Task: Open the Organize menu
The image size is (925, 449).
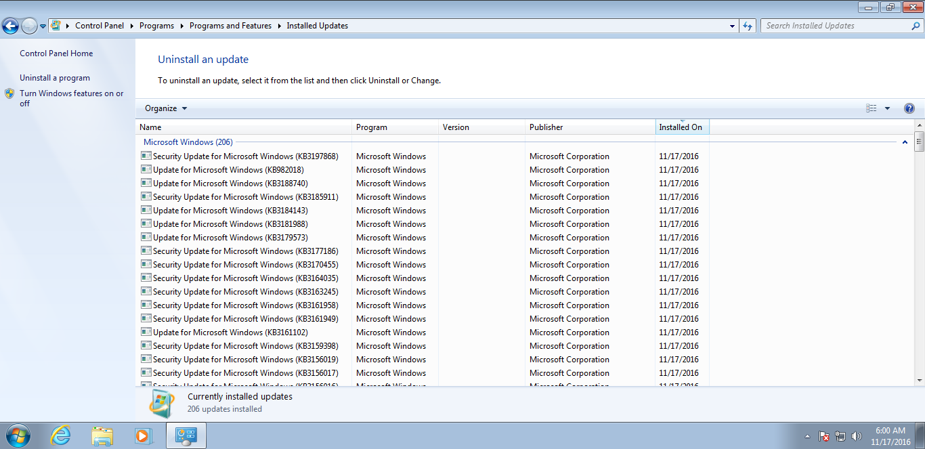Action: (x=166, y=108)
